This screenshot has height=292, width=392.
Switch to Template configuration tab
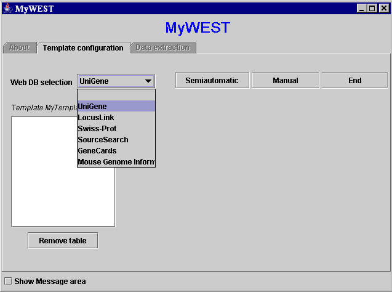(83, 48)
